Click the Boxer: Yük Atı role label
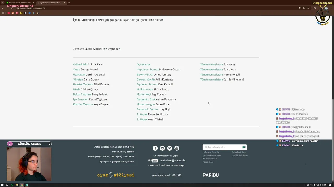 [x=145, y=74]
